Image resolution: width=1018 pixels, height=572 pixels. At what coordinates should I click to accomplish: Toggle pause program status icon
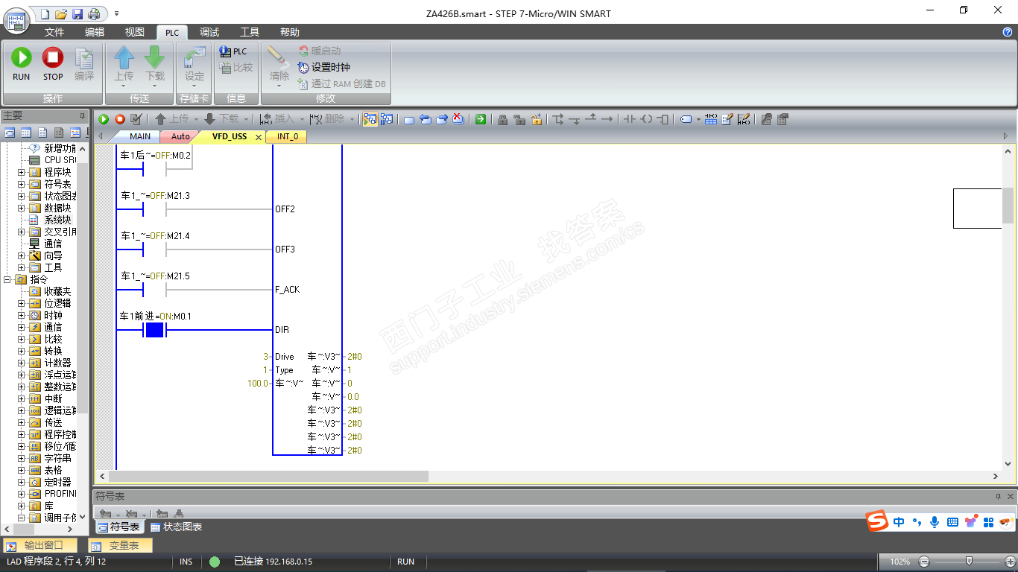coord(386,119)
